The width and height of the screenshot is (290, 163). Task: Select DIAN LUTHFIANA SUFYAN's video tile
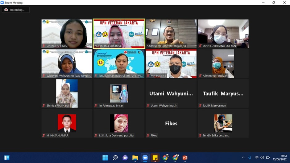(x=223, y=34)
